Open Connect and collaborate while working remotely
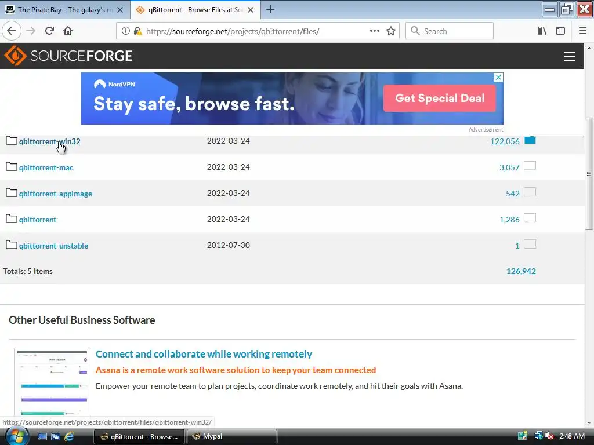The width and height of the screenshot is (594, 445). click(204, 354)
